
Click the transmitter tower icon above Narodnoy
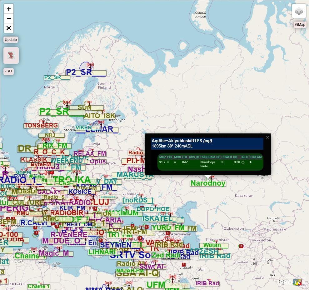212,178
